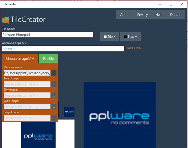The height and width of the screenshot is (148, 188).
Task: Maximize the TileCreator window
Action: 171,4
